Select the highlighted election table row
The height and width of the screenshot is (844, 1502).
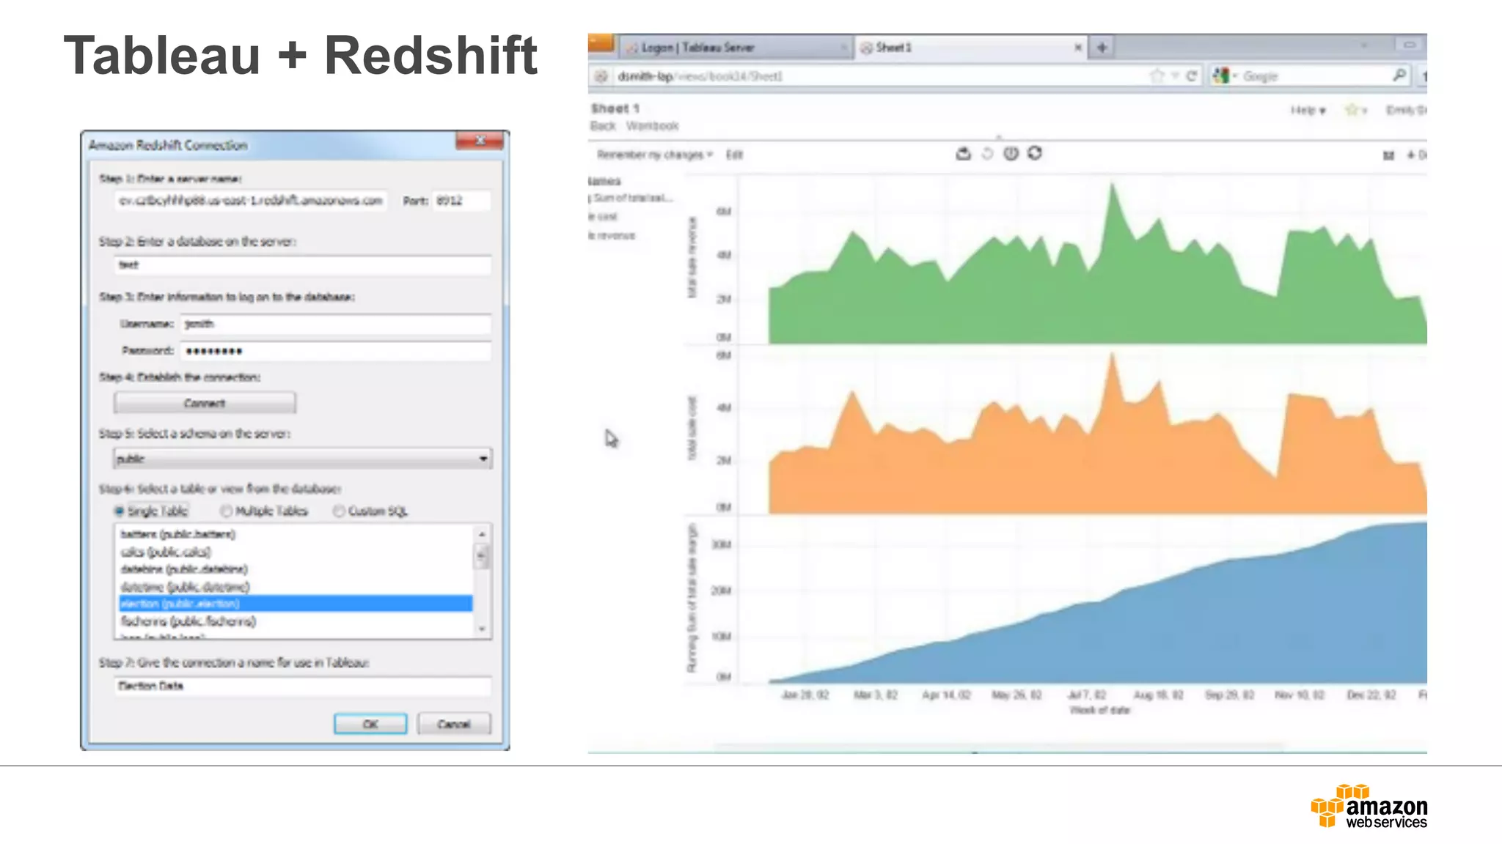coord(295,604)
